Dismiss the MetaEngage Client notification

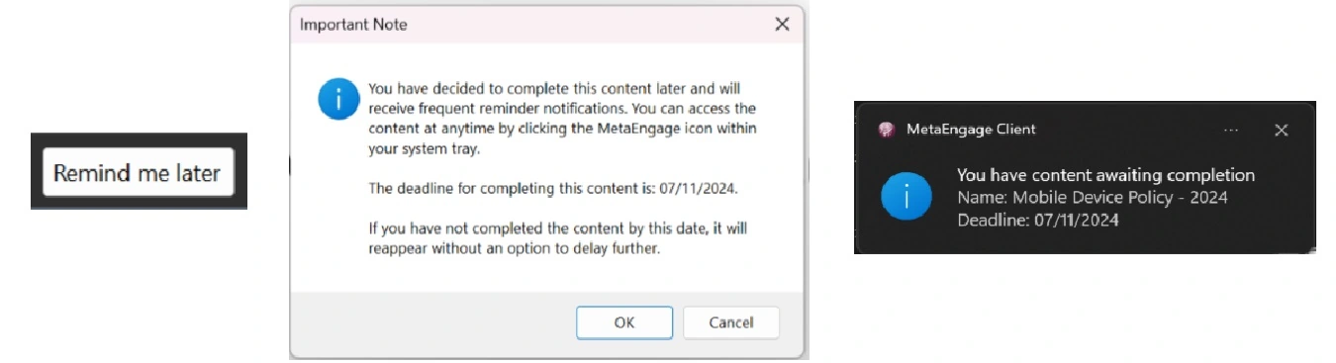click(1281, 130)
